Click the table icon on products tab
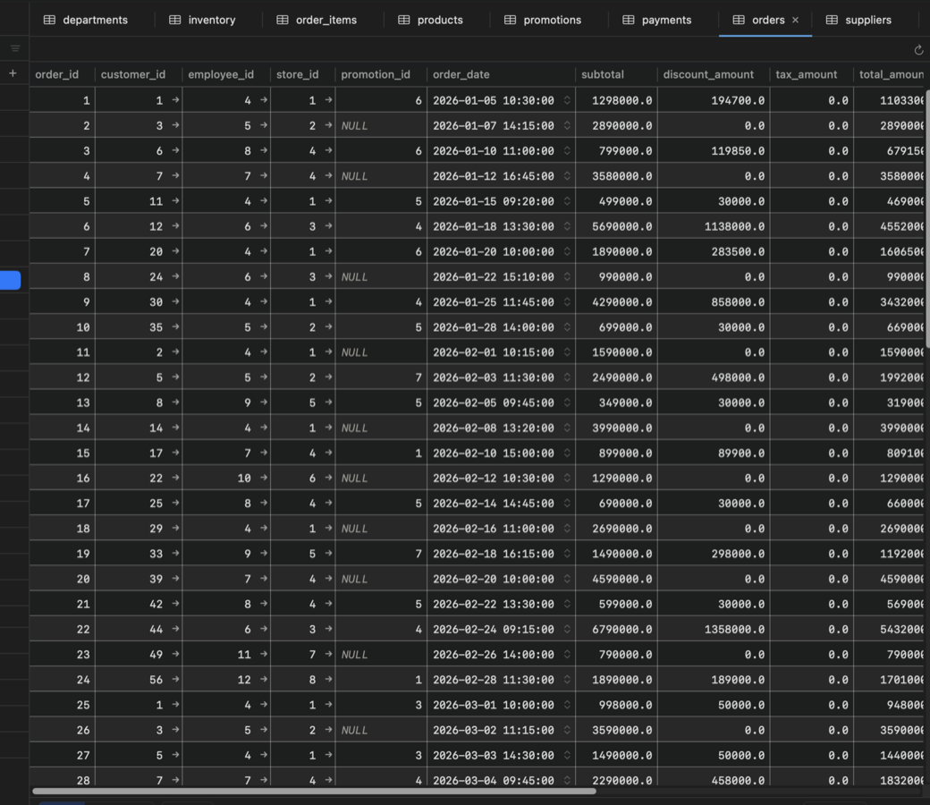The height and width of the screenshot is (805, 930). tap(404, 20)
